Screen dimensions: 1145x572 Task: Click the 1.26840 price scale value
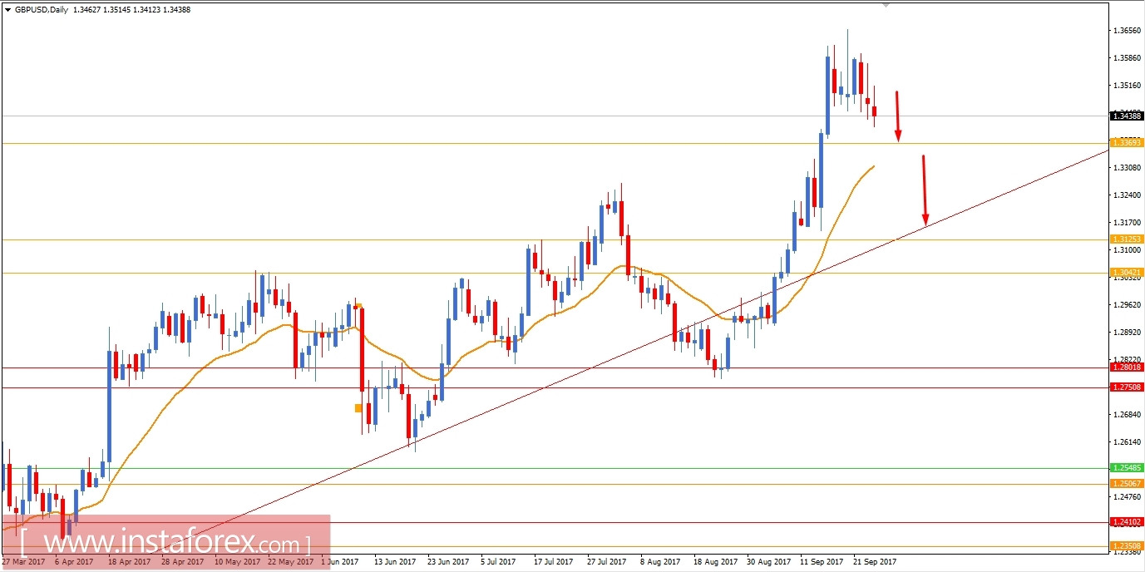click(1127, 415)
